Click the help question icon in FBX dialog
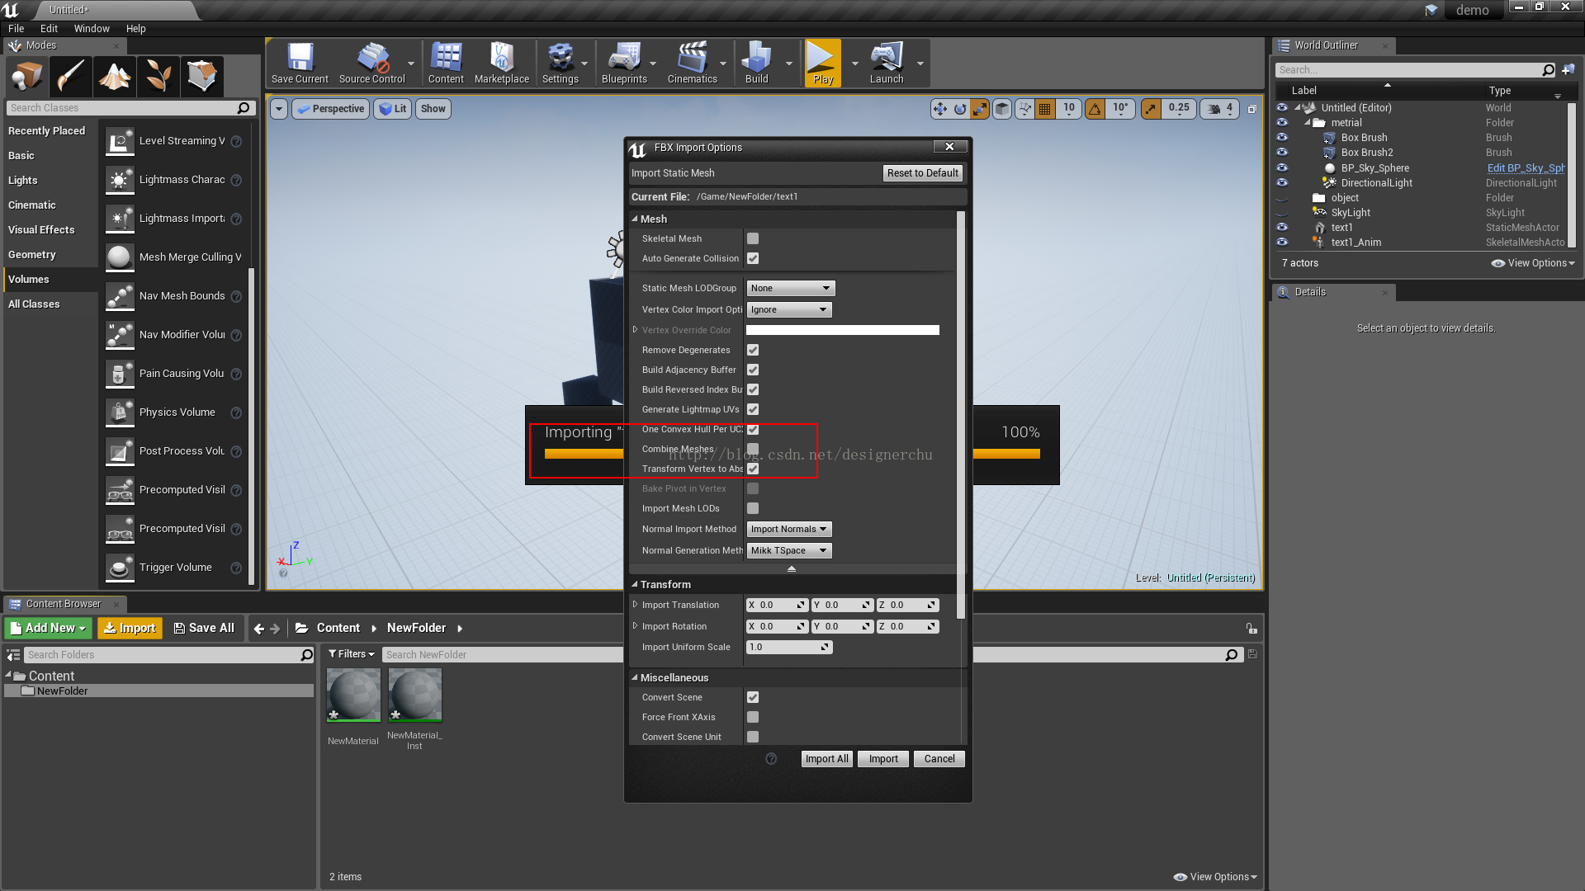 pos(771,759)
